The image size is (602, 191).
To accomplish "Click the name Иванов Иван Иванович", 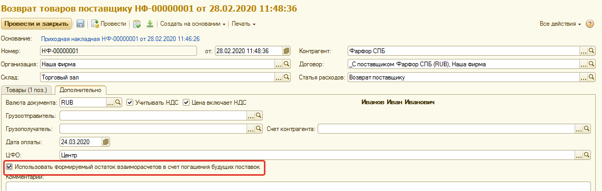I will pyautogui.click(x=398, y=102).
